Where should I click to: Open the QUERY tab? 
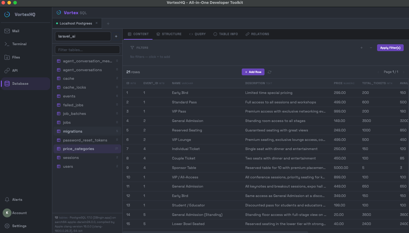tap(197, 34)
